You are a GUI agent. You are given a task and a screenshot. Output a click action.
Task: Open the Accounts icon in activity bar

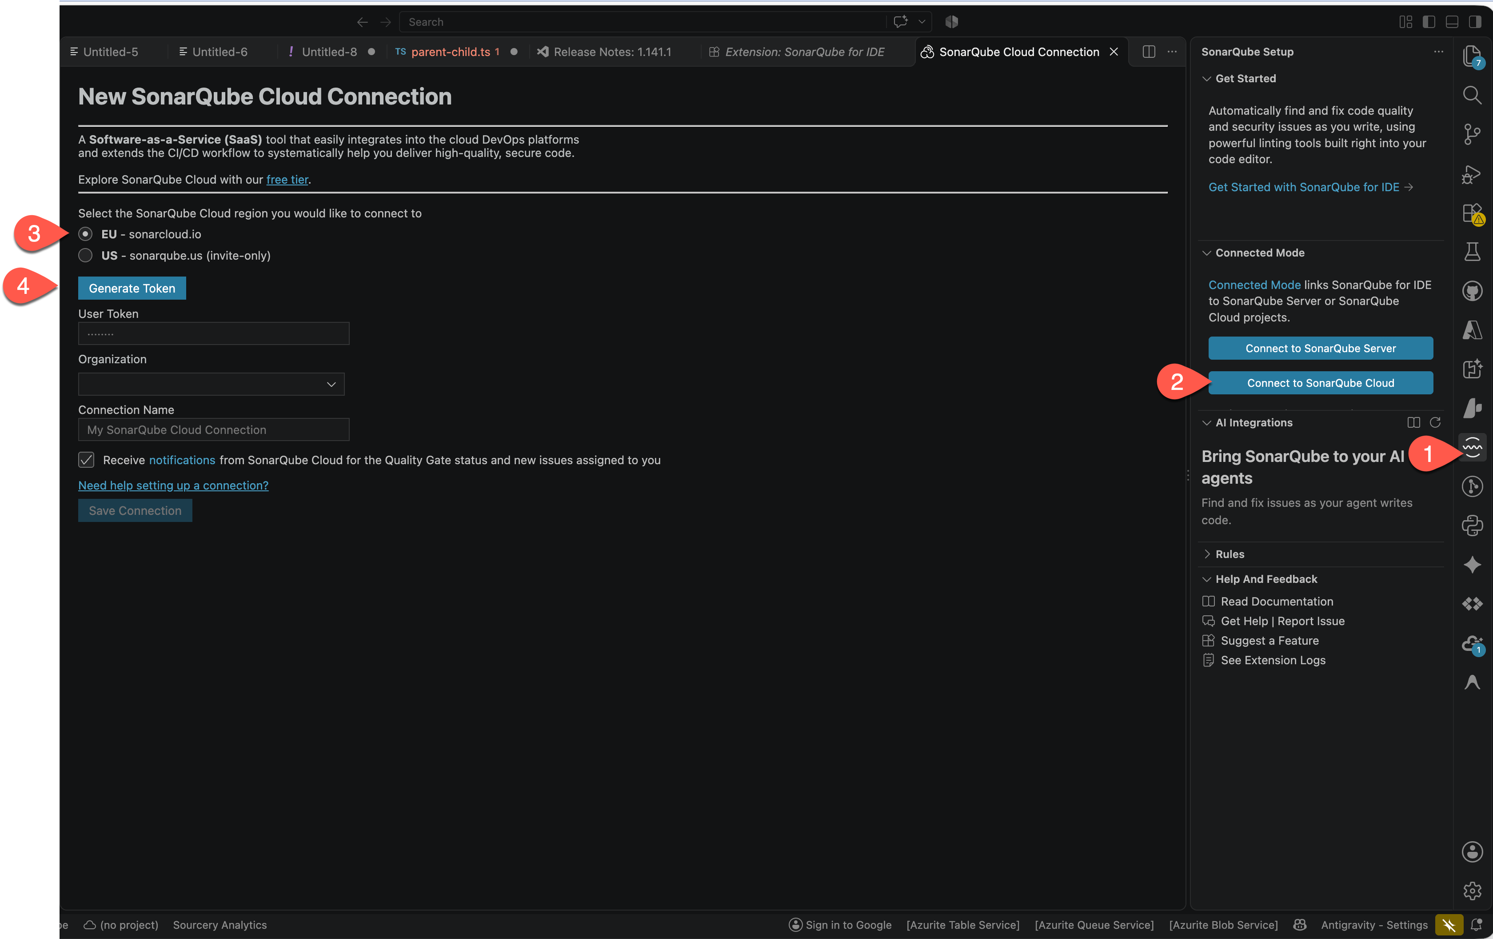(x=1472, y=851)
